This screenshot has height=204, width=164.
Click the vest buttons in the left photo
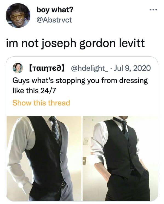click(61, 162)
